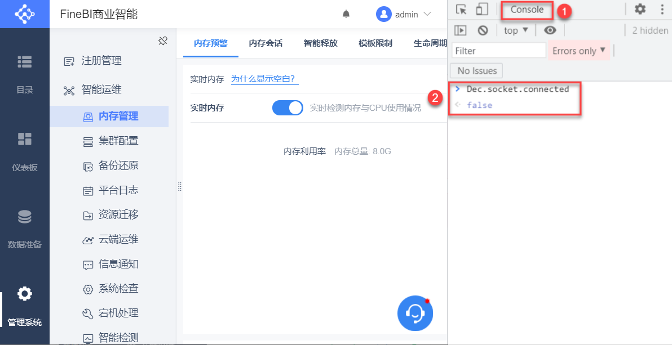Screen dimensions: 672x345
Task: Select 内存管理 memory management item
Action: click(109, 117)
